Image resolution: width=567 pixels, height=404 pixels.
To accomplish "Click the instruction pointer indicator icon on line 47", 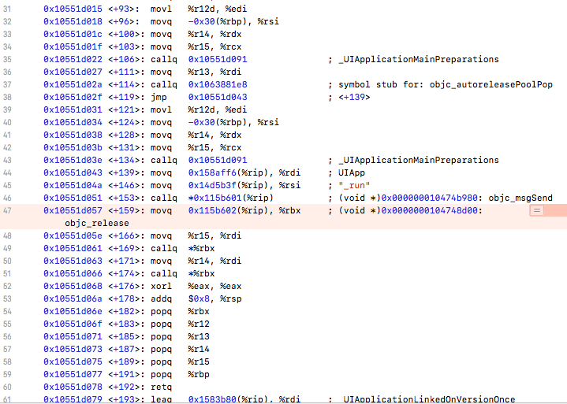I will coord(536,210).
